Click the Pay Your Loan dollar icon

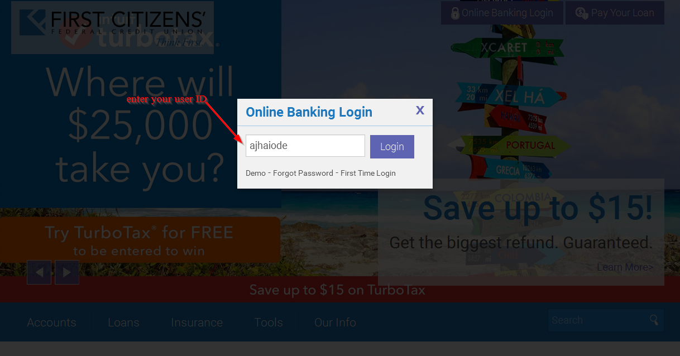click(582, 13)
